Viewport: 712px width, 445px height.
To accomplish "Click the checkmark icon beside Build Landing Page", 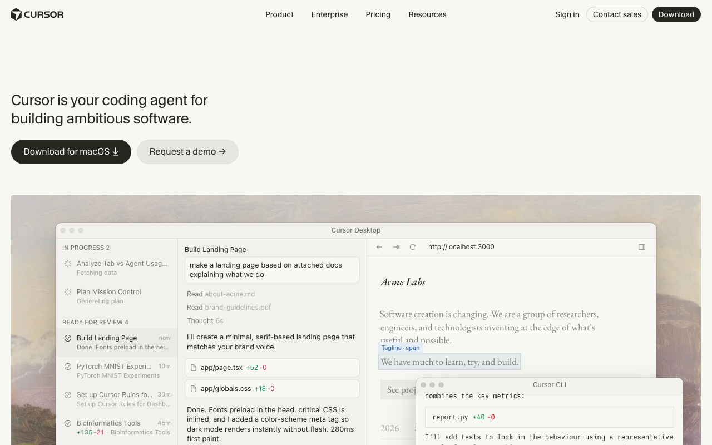I will [x=68, y=338].
